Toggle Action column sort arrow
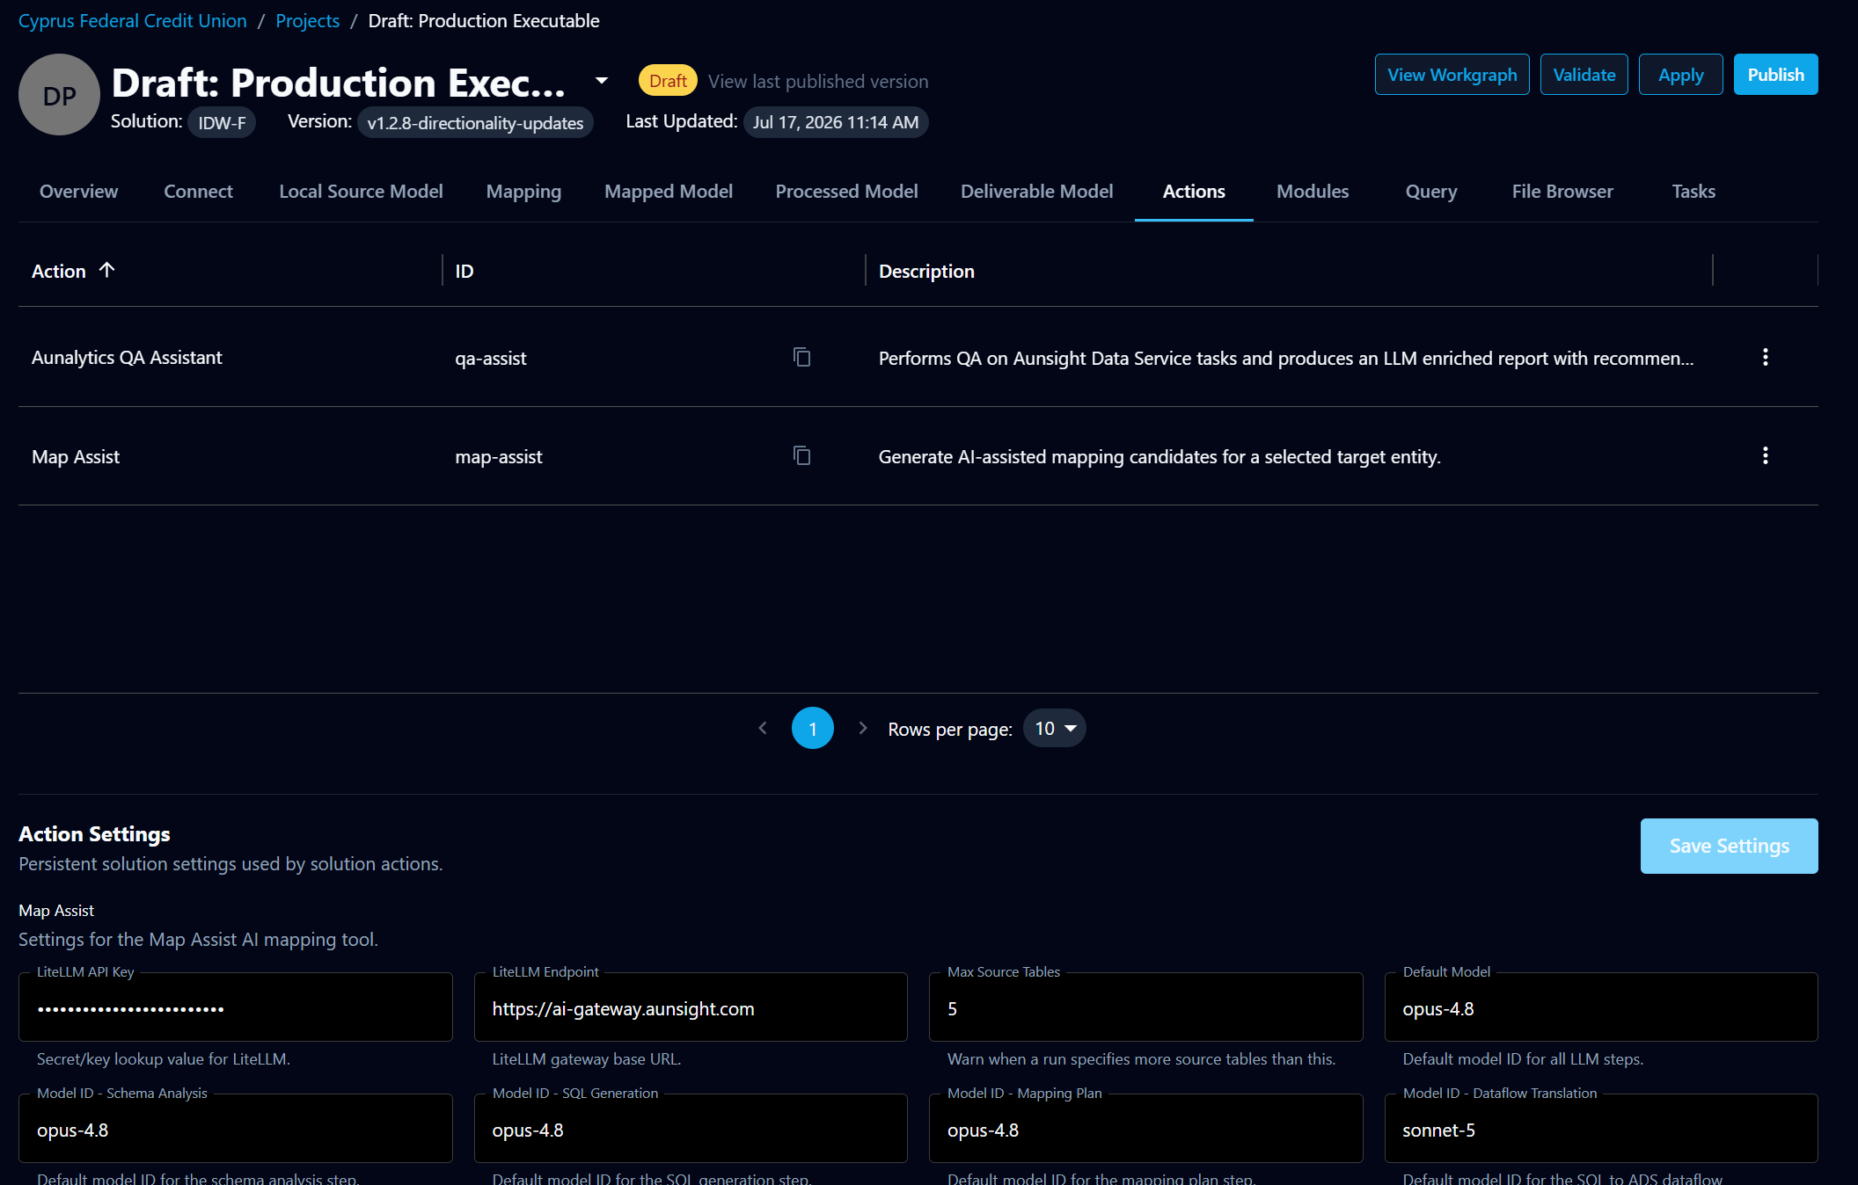This screenshot has height=1185, width=1858. coord(107,270)
